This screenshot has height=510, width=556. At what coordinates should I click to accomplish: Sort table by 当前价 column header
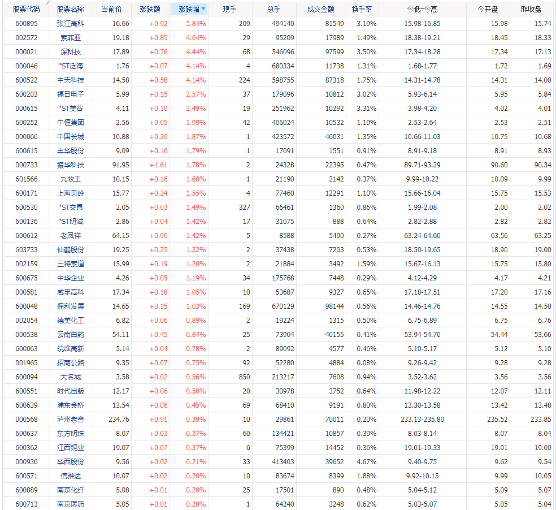(x=112, y=10)
